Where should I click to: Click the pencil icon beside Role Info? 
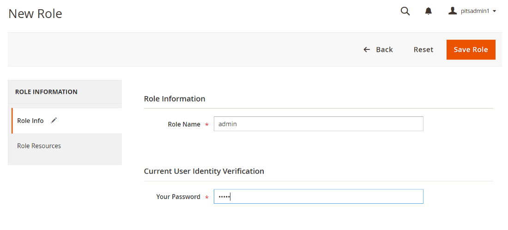click(54, 121)
